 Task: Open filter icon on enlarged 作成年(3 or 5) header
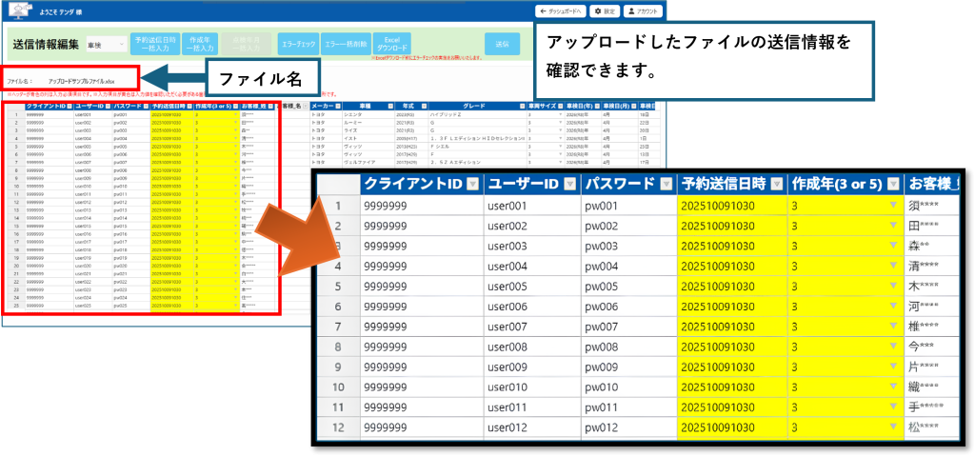click(893, 184)
